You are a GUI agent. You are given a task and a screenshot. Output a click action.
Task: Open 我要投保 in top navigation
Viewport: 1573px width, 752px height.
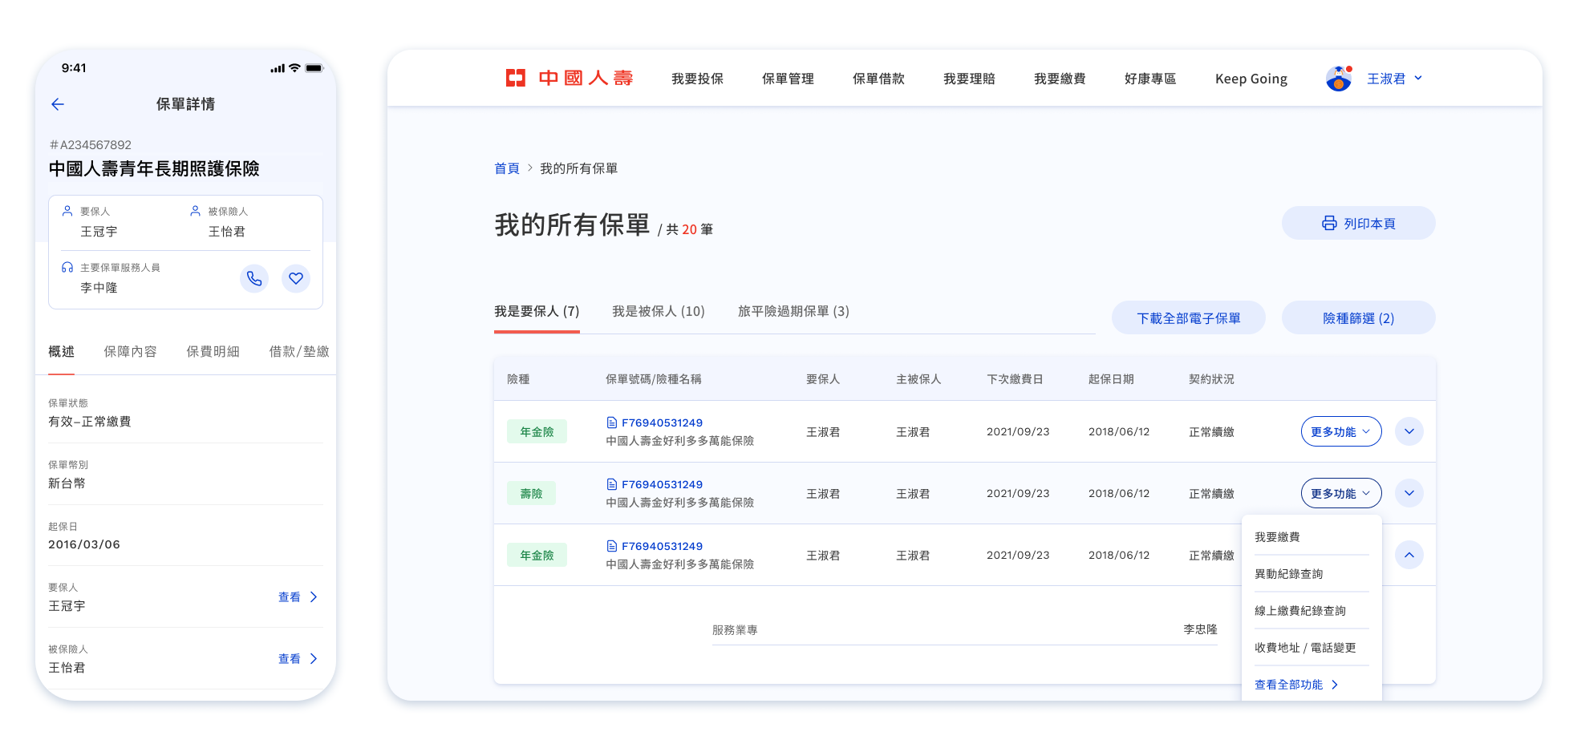(697, 79)
